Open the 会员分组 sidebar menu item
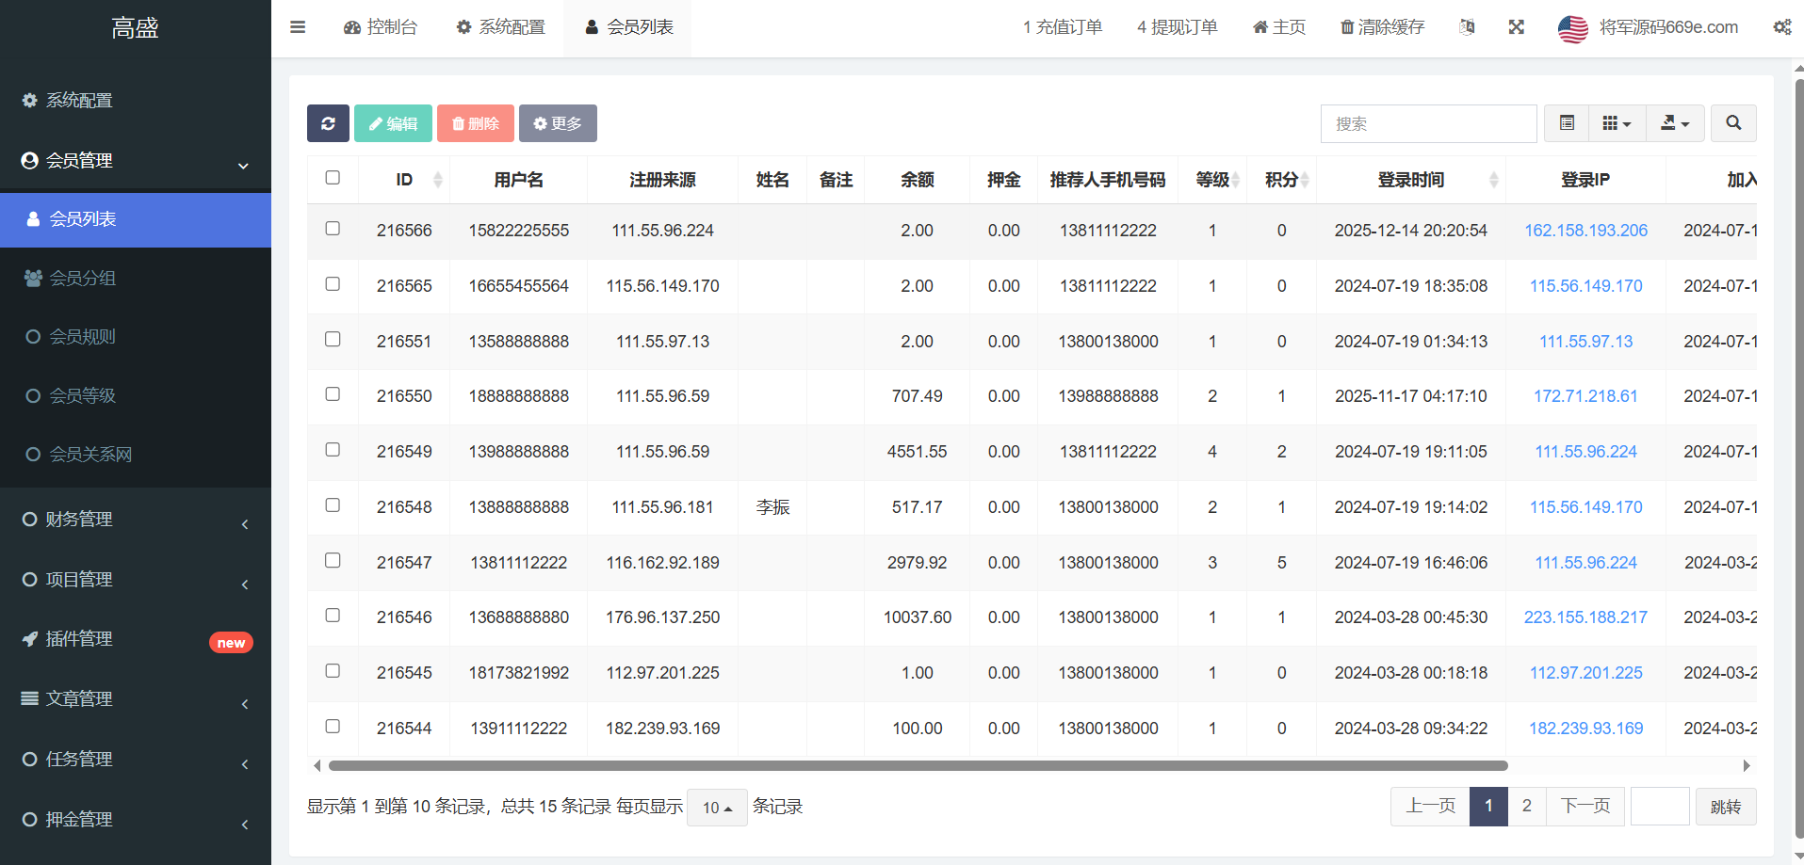Screen dimensions: 1804x865 click(83, 278)
